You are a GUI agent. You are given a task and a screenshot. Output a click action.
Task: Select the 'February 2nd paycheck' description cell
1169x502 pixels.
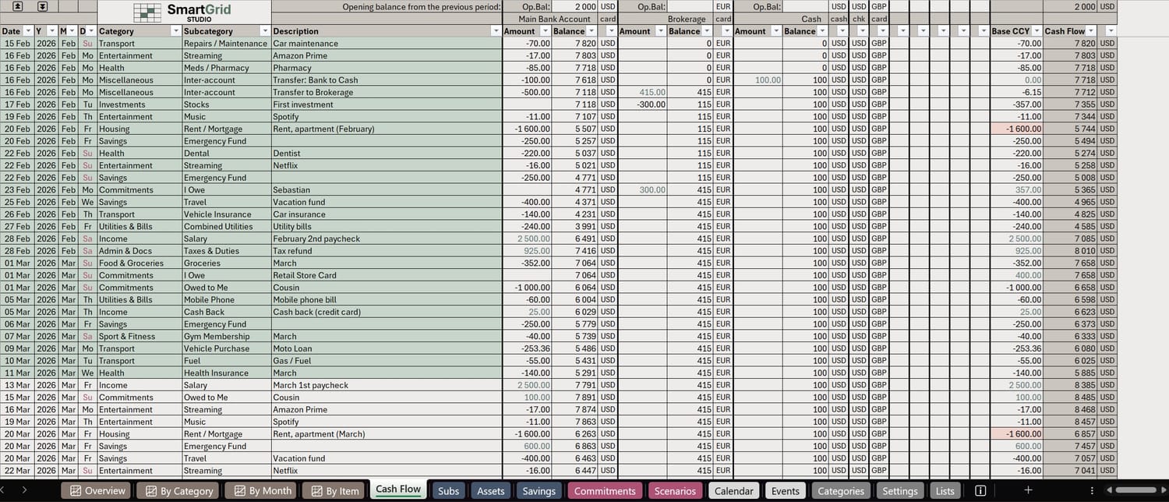pos(386,239)
